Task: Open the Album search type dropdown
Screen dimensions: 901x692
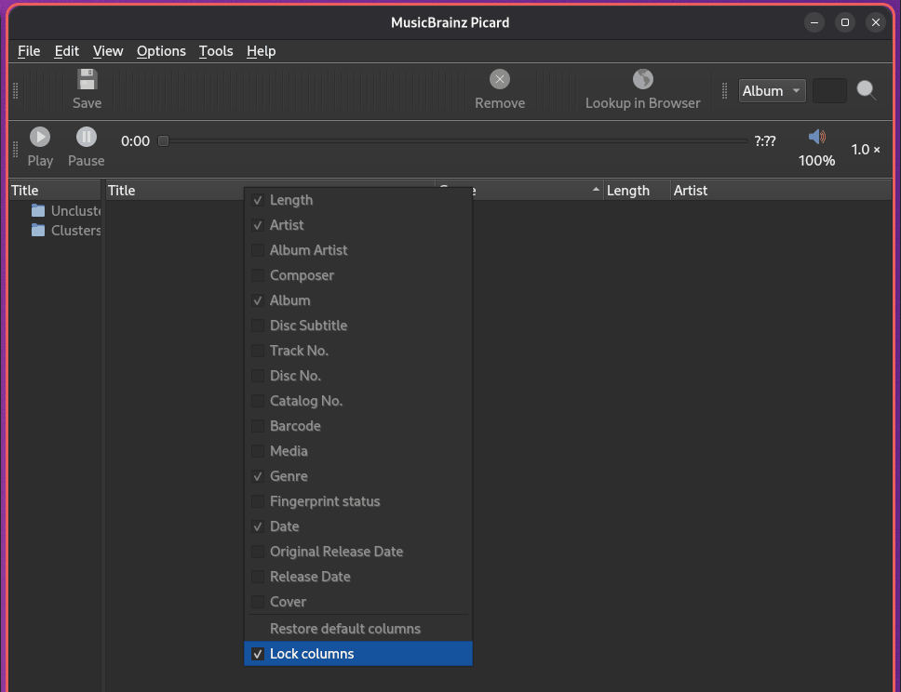Action: pyautogui.click(x=772, y=90)
